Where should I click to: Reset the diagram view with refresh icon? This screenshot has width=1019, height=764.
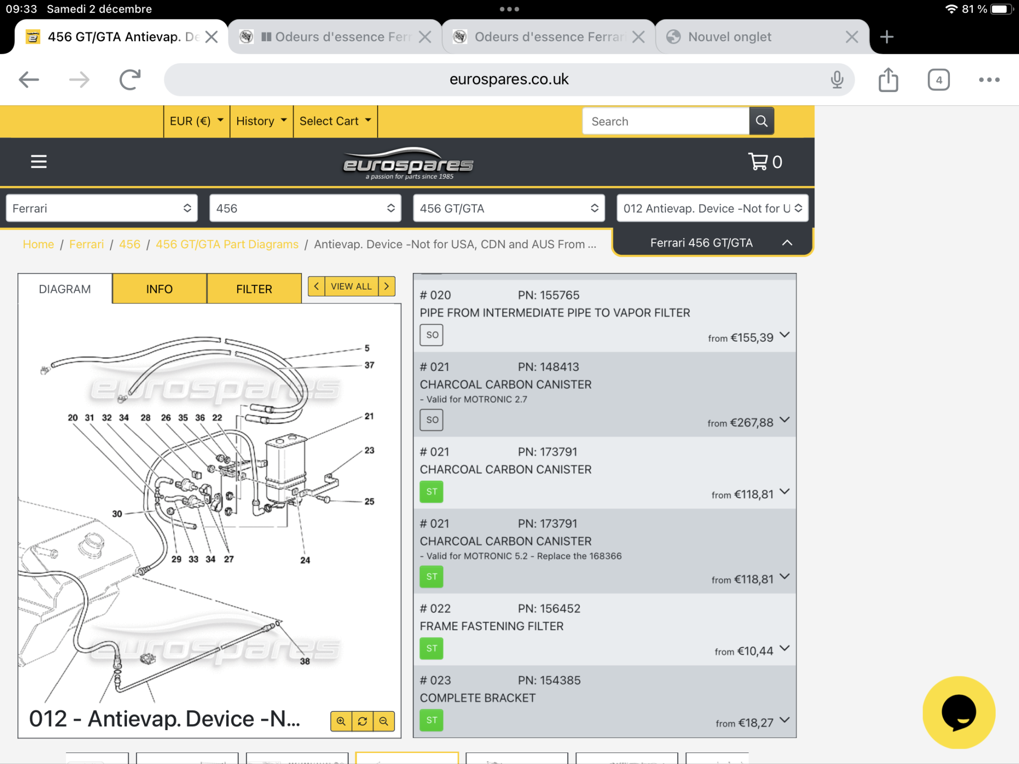362,721
